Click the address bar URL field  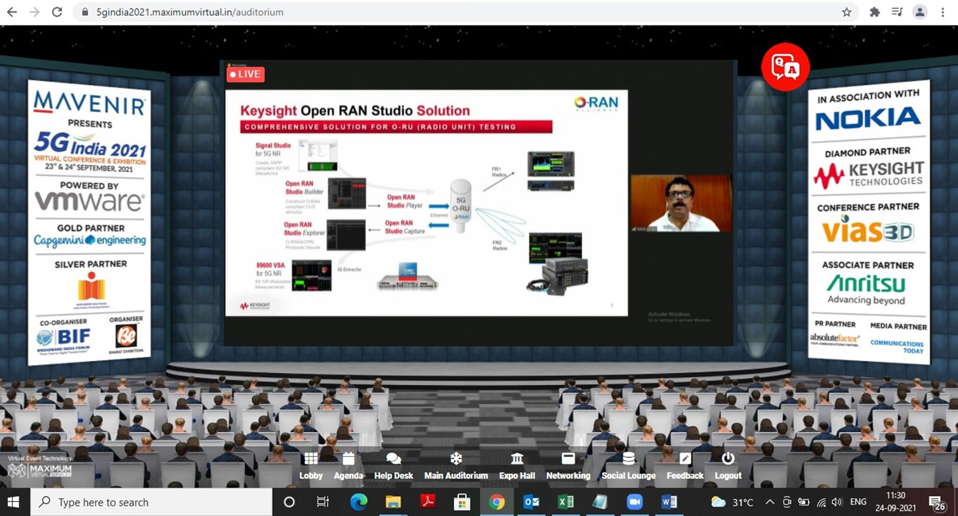pyautogui.click(x=466, y=12)
